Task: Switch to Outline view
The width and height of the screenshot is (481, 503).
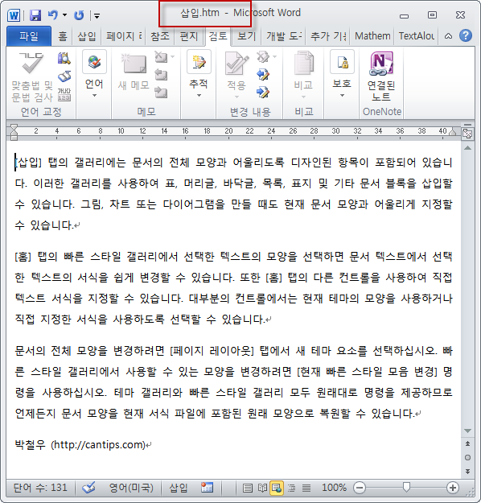Action: pos(292,488)
